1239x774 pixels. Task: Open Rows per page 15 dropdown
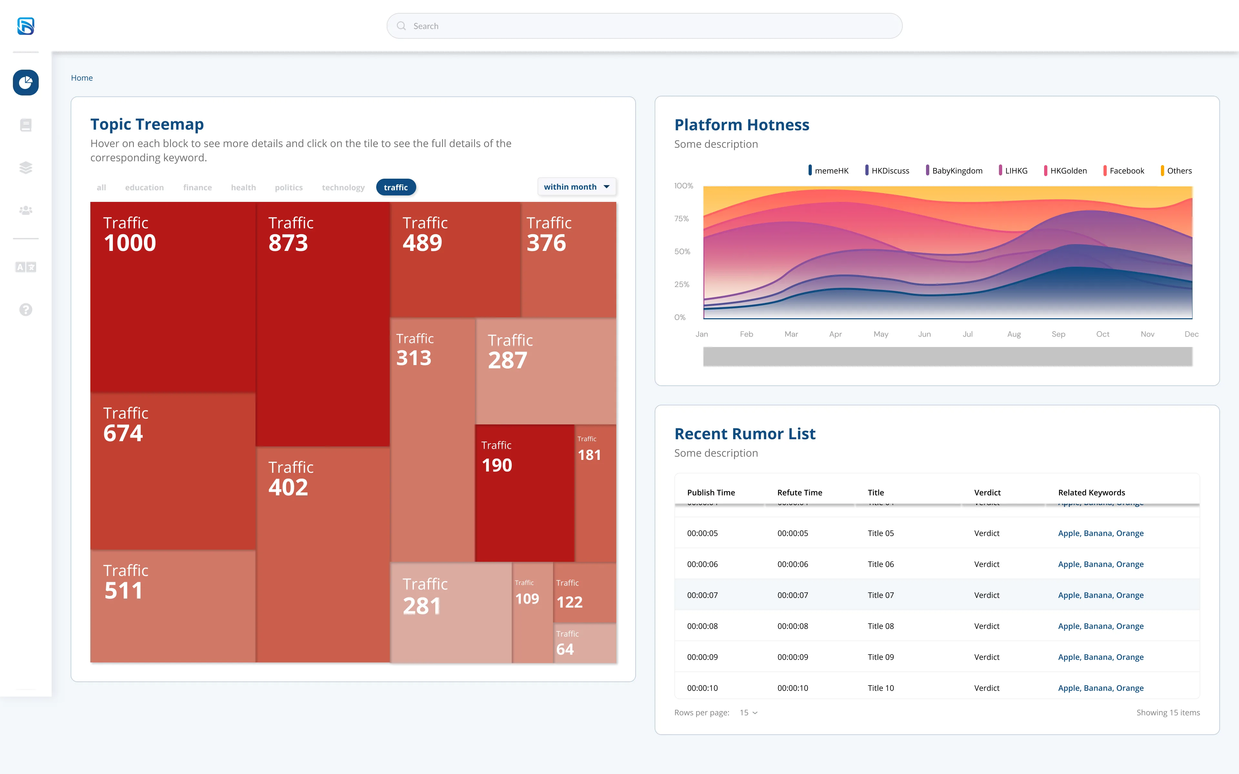pyautogui.click(x=749, y=713)
